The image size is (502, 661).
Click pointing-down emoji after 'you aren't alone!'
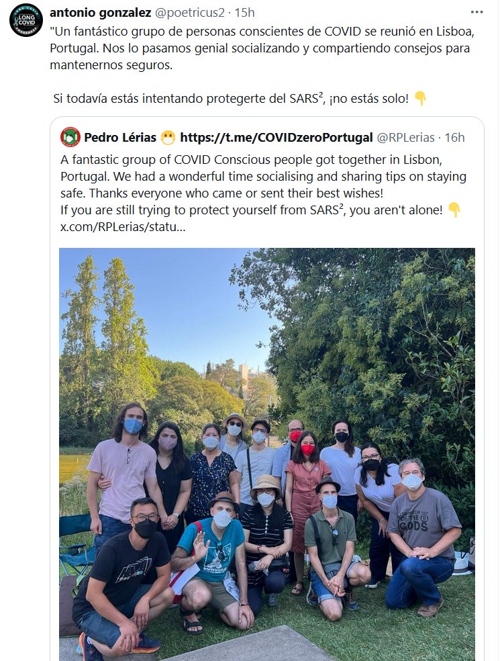(454, 210)
